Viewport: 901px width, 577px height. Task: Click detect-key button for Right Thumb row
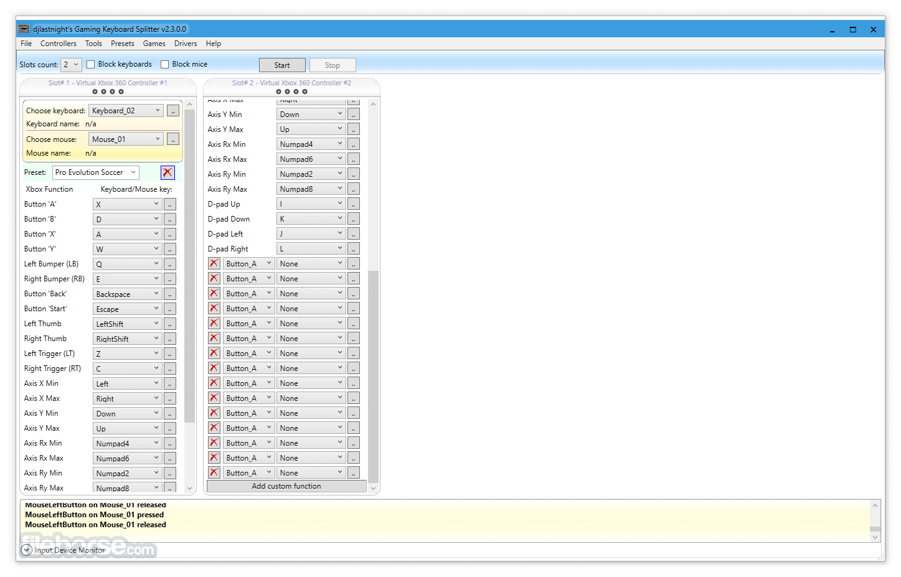(170, 339)
